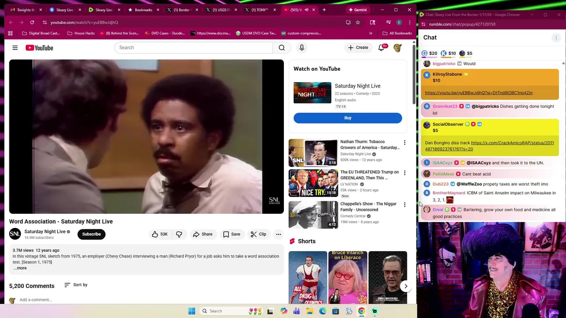
Task: Start voice search with the microphone icon
Action: [302, 48]
